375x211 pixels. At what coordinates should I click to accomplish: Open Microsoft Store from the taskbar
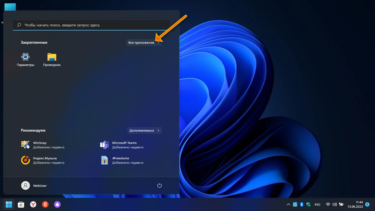[21, 204]
